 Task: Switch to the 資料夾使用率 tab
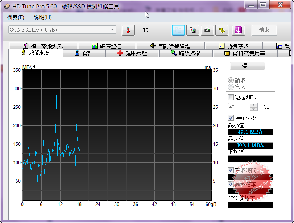245,53
